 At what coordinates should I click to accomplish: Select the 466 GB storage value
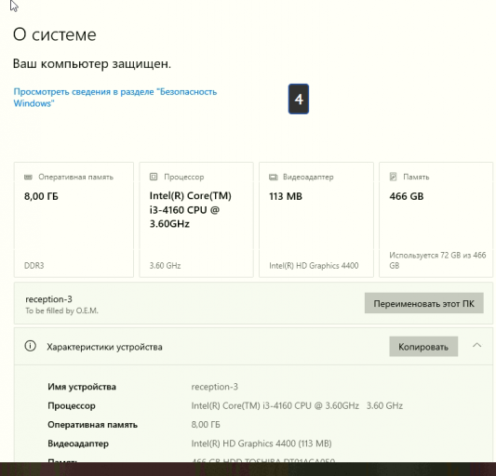coord(407,196)
